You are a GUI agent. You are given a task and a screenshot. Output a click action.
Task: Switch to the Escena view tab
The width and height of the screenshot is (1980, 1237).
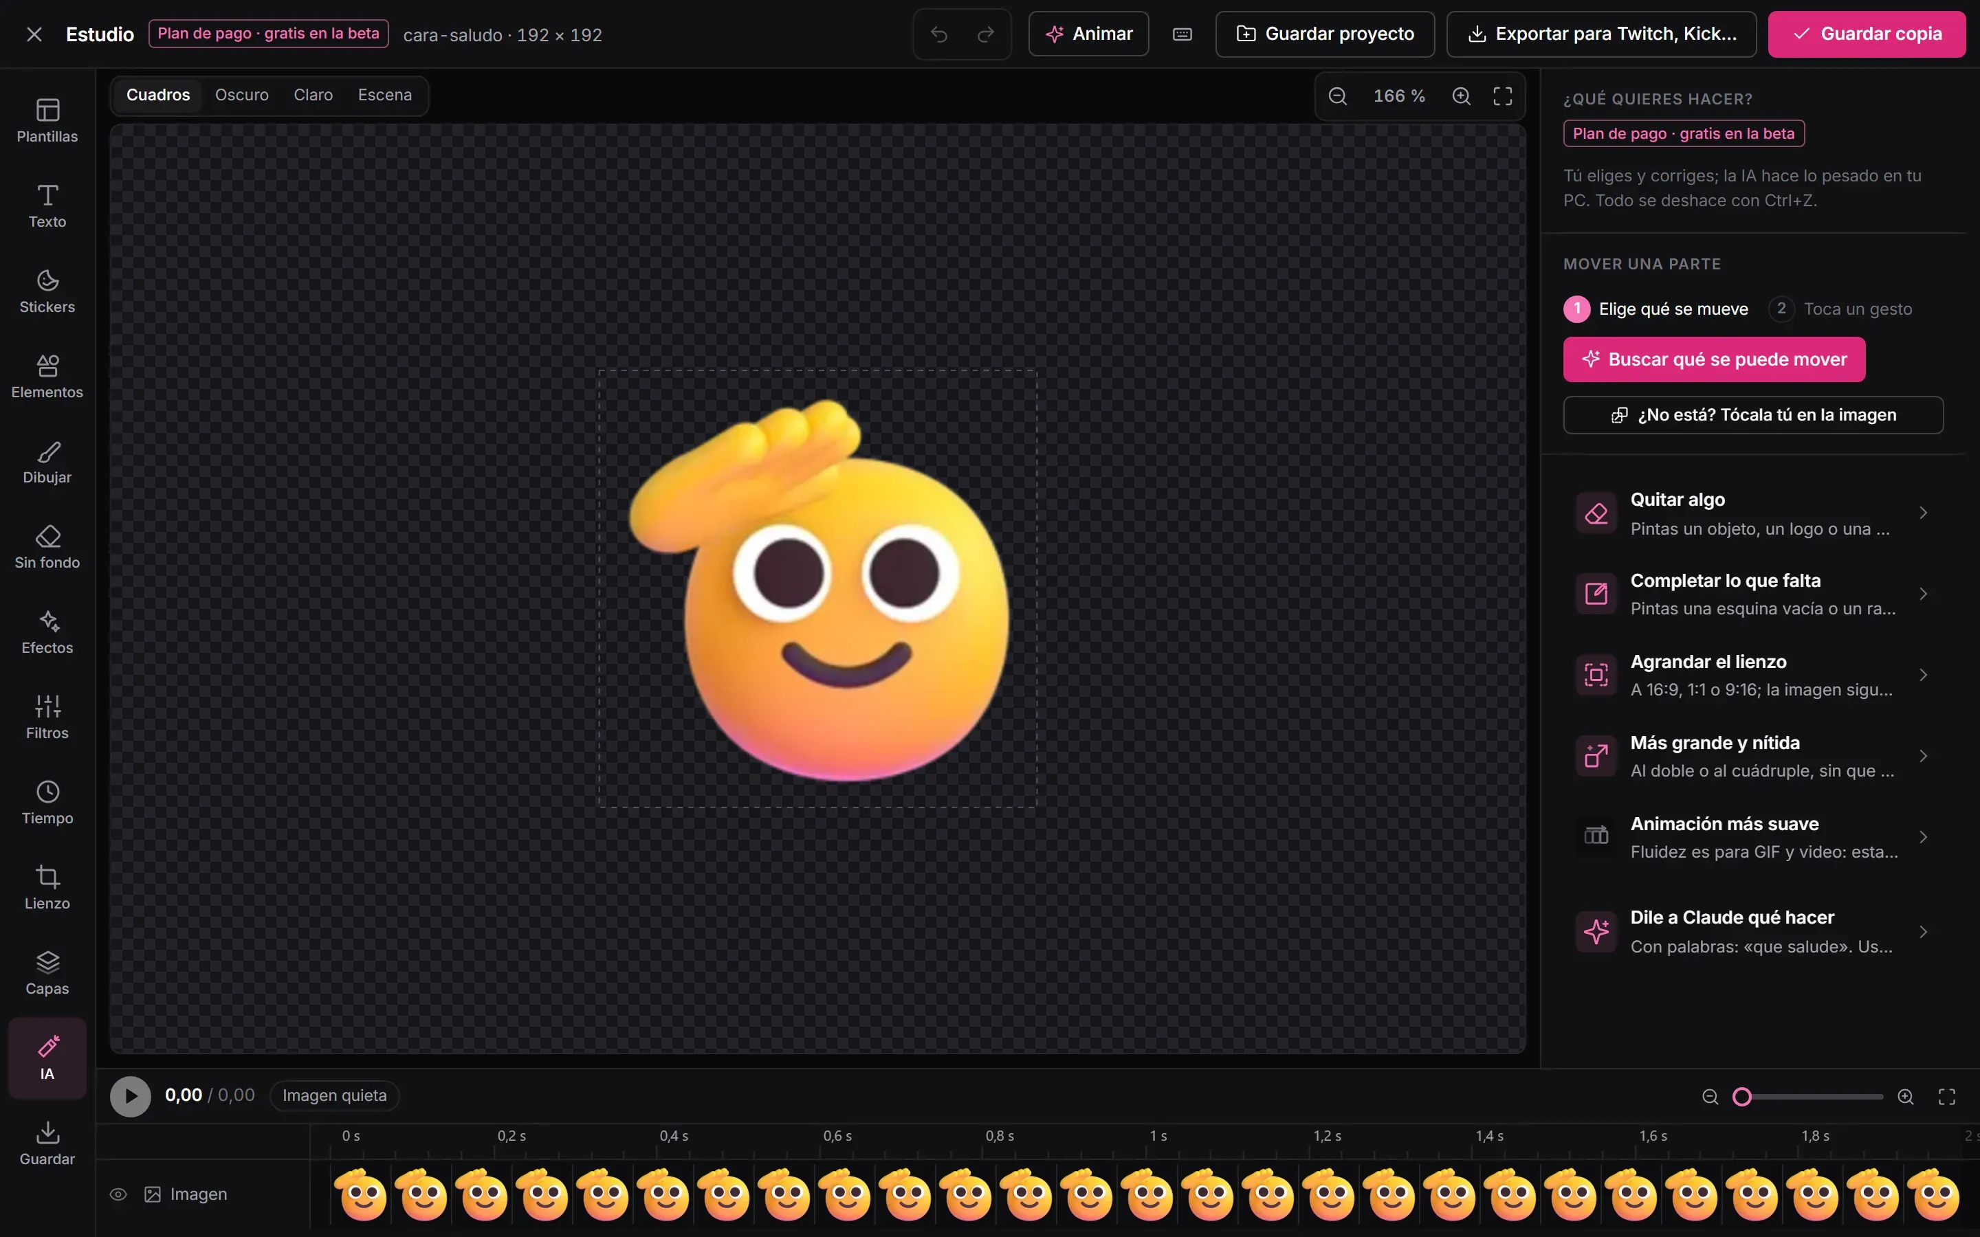[x=384, y=95]
